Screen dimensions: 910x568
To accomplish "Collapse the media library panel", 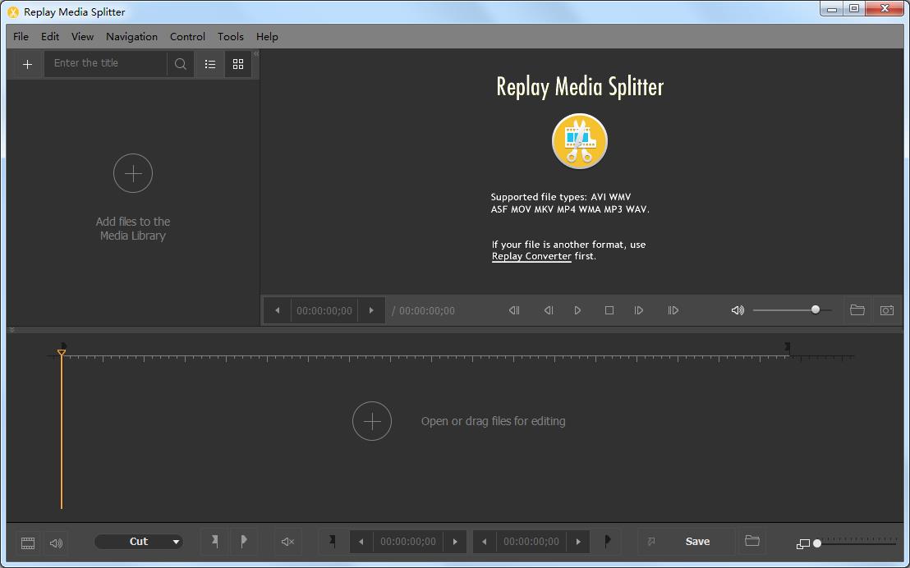I will (255, 54).
